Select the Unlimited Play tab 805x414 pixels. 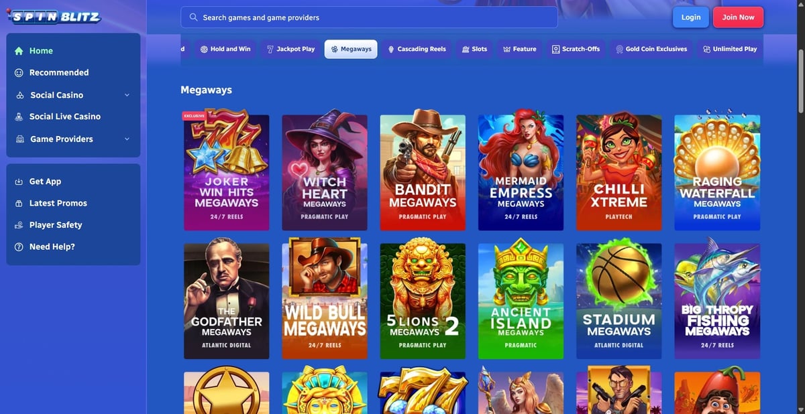click(x=730, y=49)
